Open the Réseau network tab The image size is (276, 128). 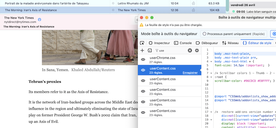(x=230, y=43)
